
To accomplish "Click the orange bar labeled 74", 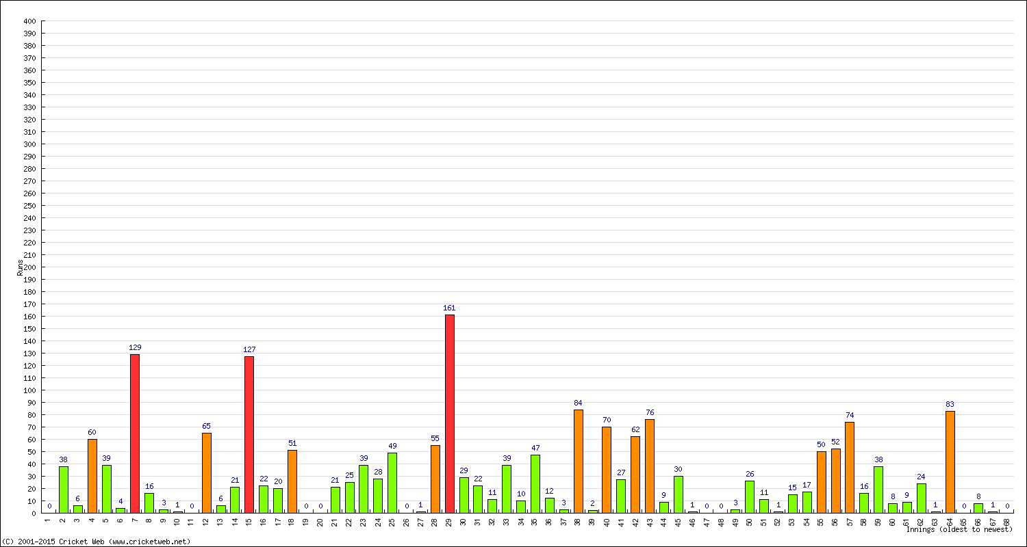I will (x=850, y=467).
